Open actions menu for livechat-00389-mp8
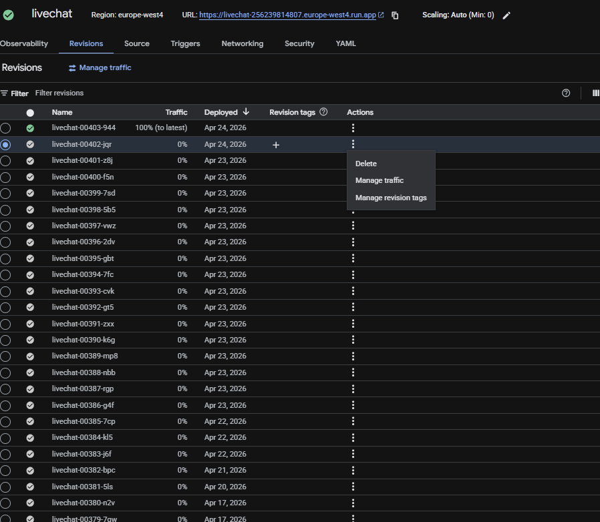Image resolution: width=600 pixels, height=522 pixels. (353, 356)
